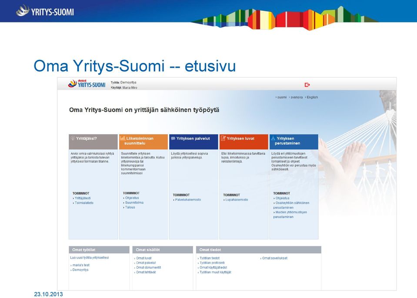
Task: Open the Liiketoiminnan suunnittelu tile header
Action: click(x=143, y=142)
